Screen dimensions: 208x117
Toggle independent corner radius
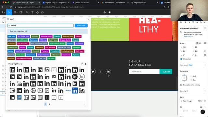[x=205, y=55]
